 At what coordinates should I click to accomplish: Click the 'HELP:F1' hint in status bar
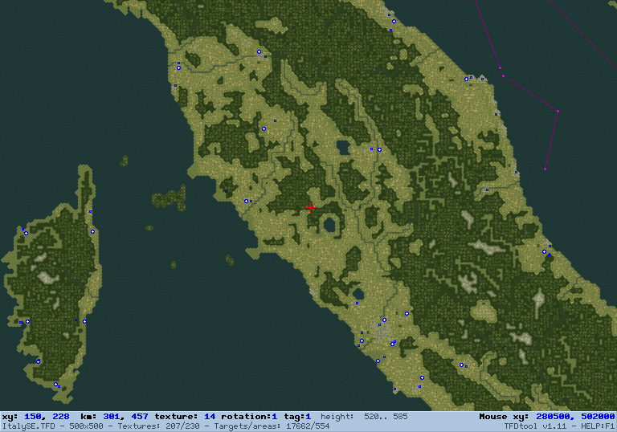pyautogui.click(x=598, y=426)
